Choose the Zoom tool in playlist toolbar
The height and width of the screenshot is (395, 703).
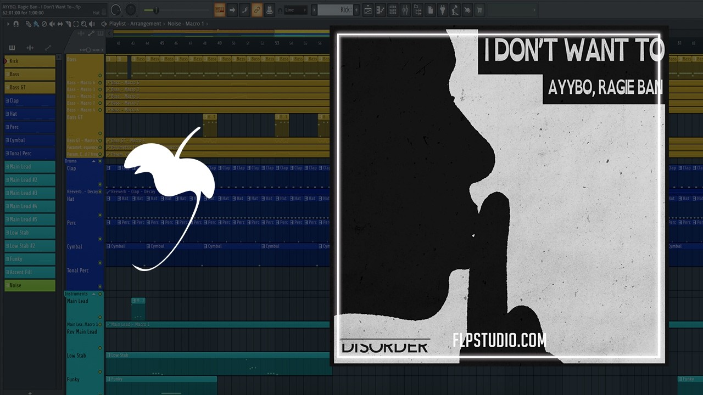83,24
